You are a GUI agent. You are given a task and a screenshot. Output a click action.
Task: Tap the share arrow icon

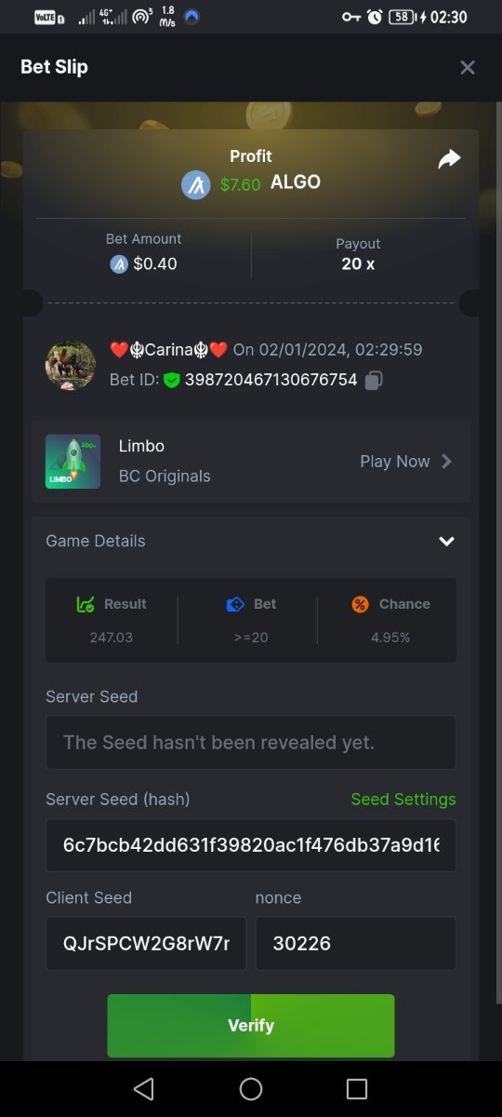point(449,159)
